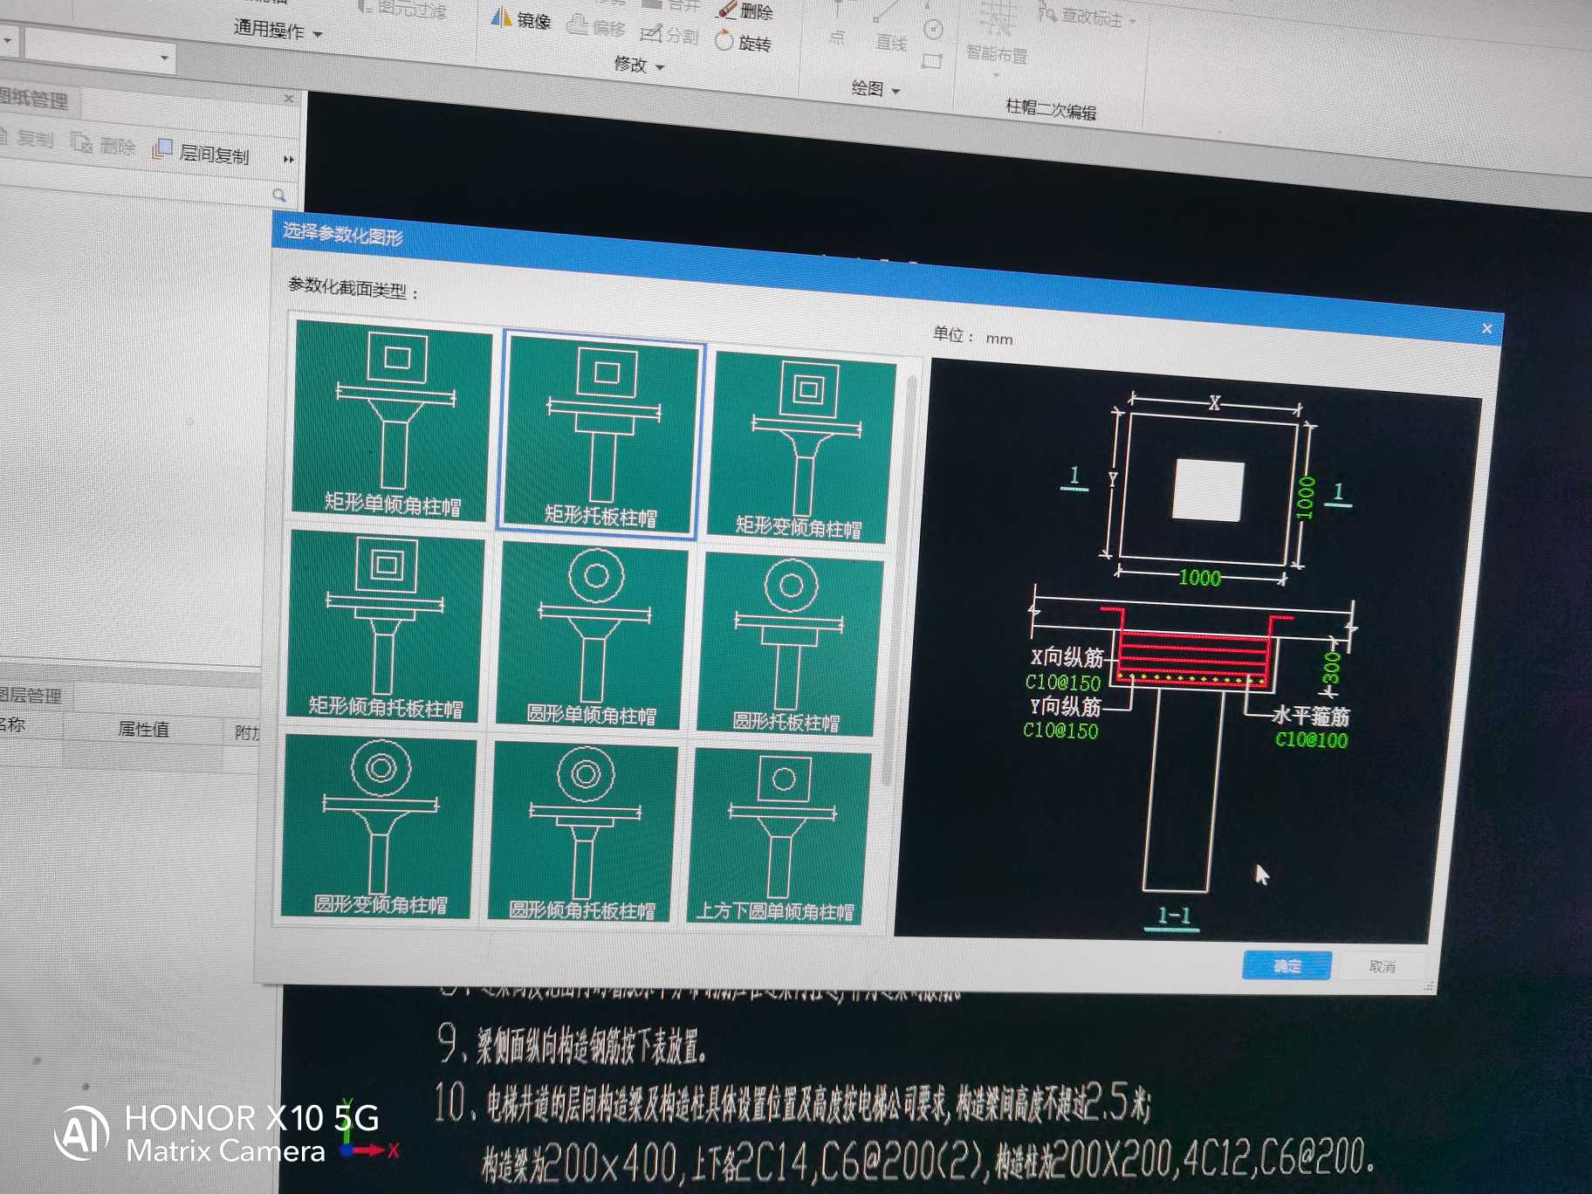The image size is (1592, 1194).
Task: Select the 镜像 (mirror) tool
Action: point(521,19)
